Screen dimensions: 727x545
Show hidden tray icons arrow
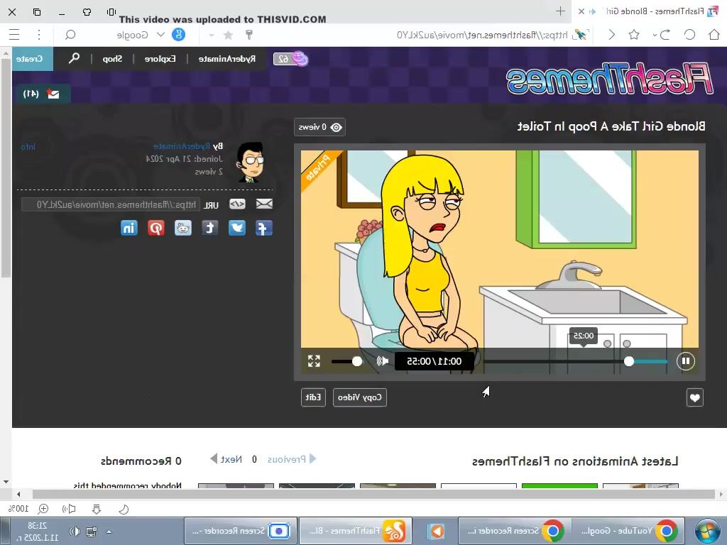tap(109, 532)
